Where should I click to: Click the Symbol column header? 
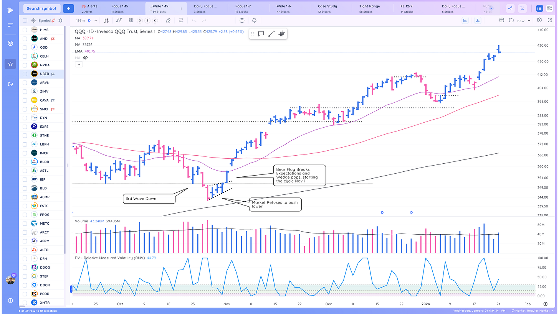[x=45, y=20]
